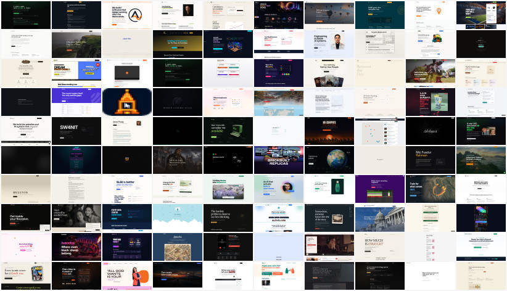Open the purple site with colored table
This screenshot has width=507, height=291.
tap(380, 189)
